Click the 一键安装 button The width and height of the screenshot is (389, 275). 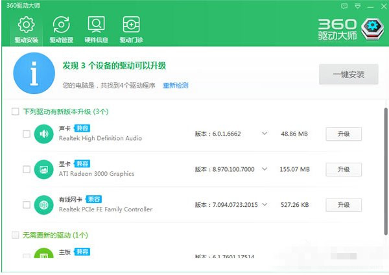(x=348, y=75)
